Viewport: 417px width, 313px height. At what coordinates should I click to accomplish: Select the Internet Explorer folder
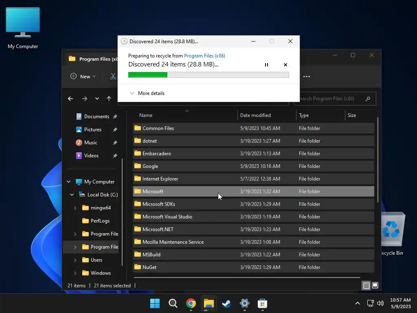(x=253, y=179)
